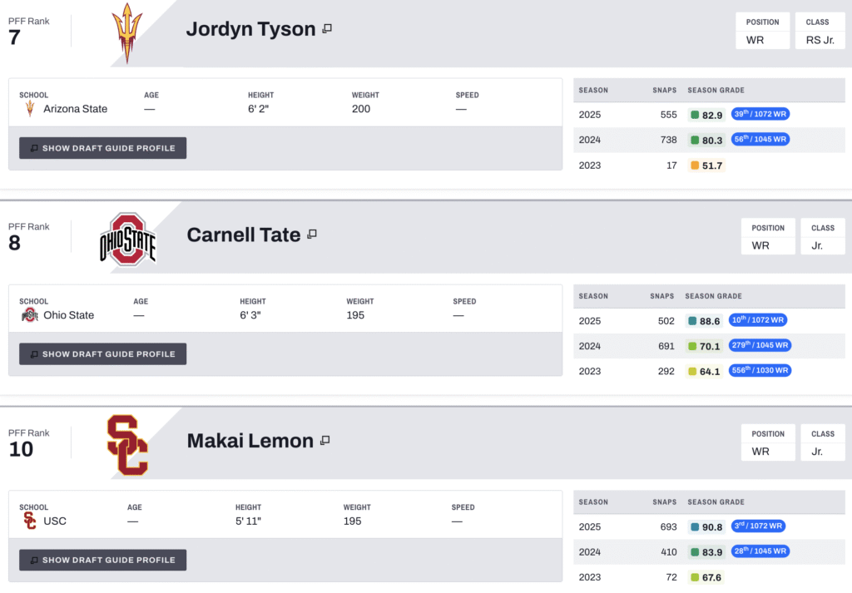Screen dimensions: 852x593
Task: Show draft guide profile for Makai Lemon
Action: [103, 561]
